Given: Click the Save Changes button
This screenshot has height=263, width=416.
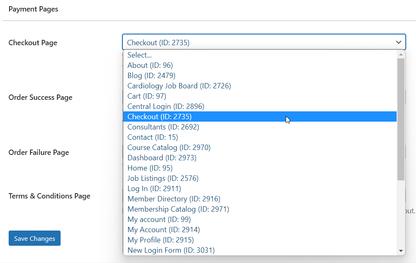Looking at the screenshot, I should (x=35, y=238).
